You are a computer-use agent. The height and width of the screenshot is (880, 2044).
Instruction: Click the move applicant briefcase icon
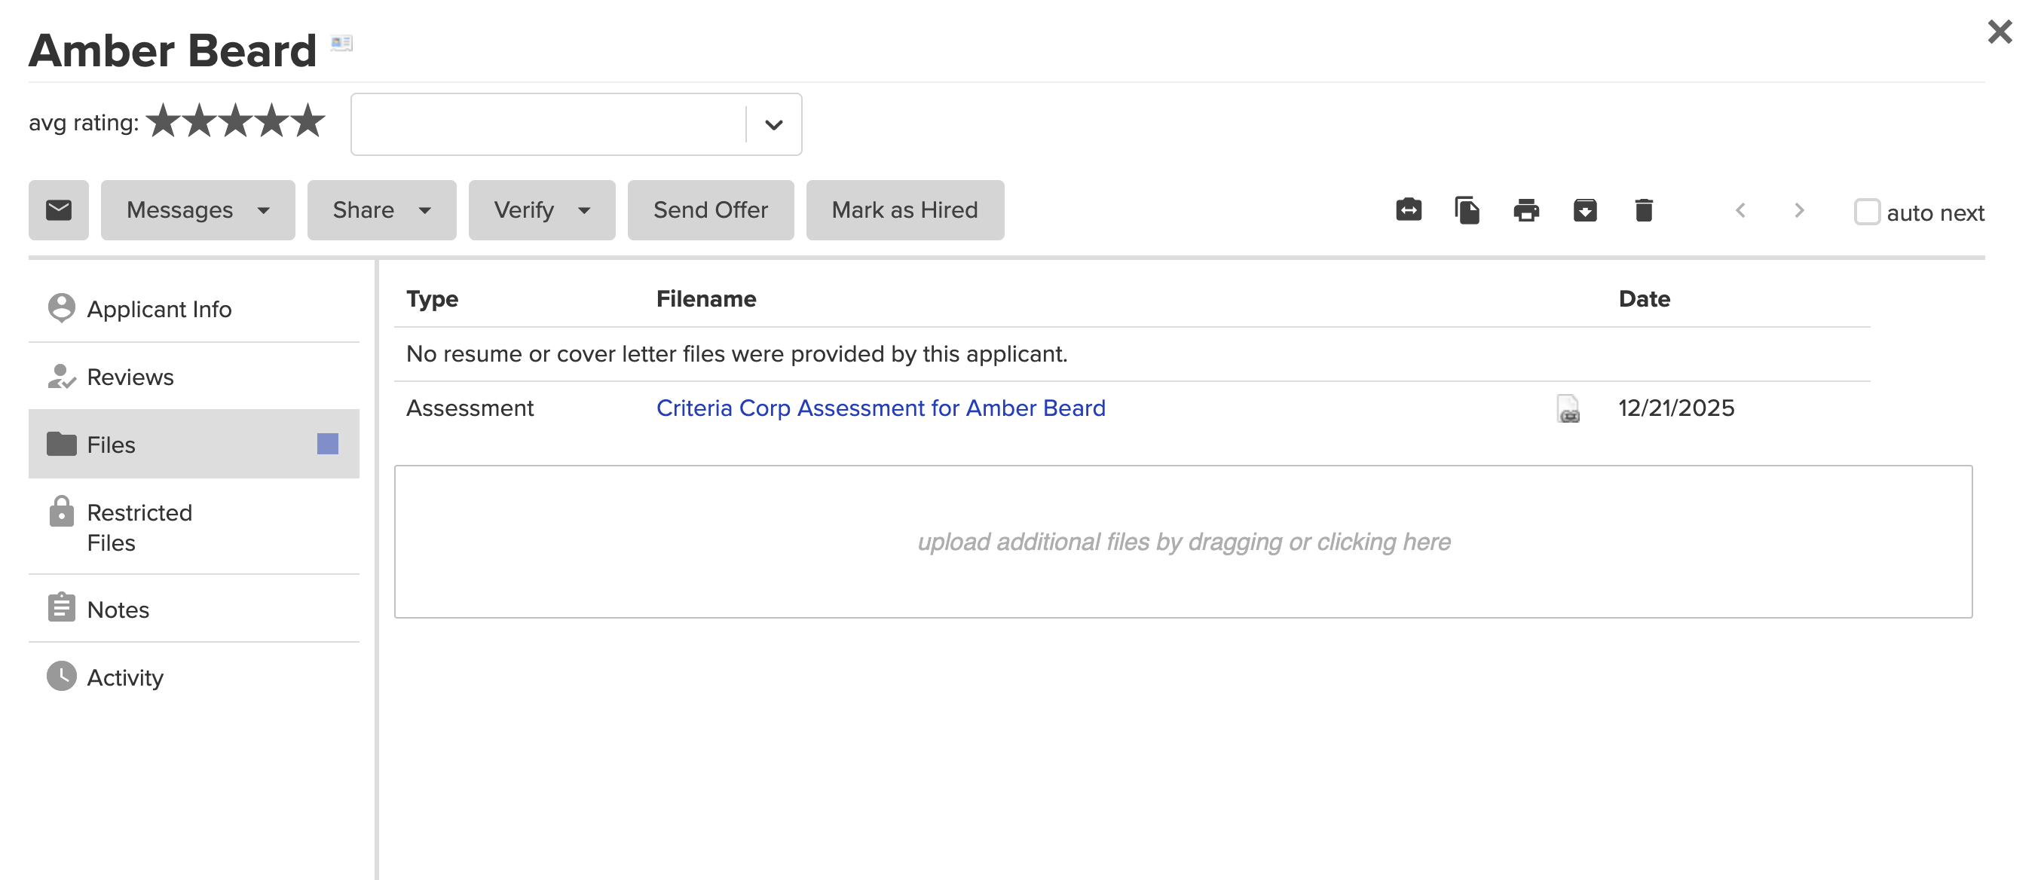[x=1409, y=210]
